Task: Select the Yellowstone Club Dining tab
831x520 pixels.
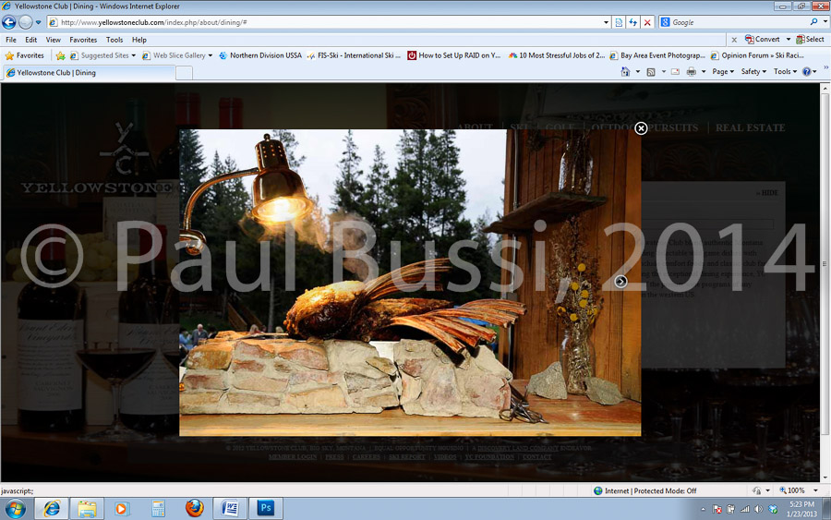Action: 89,73
